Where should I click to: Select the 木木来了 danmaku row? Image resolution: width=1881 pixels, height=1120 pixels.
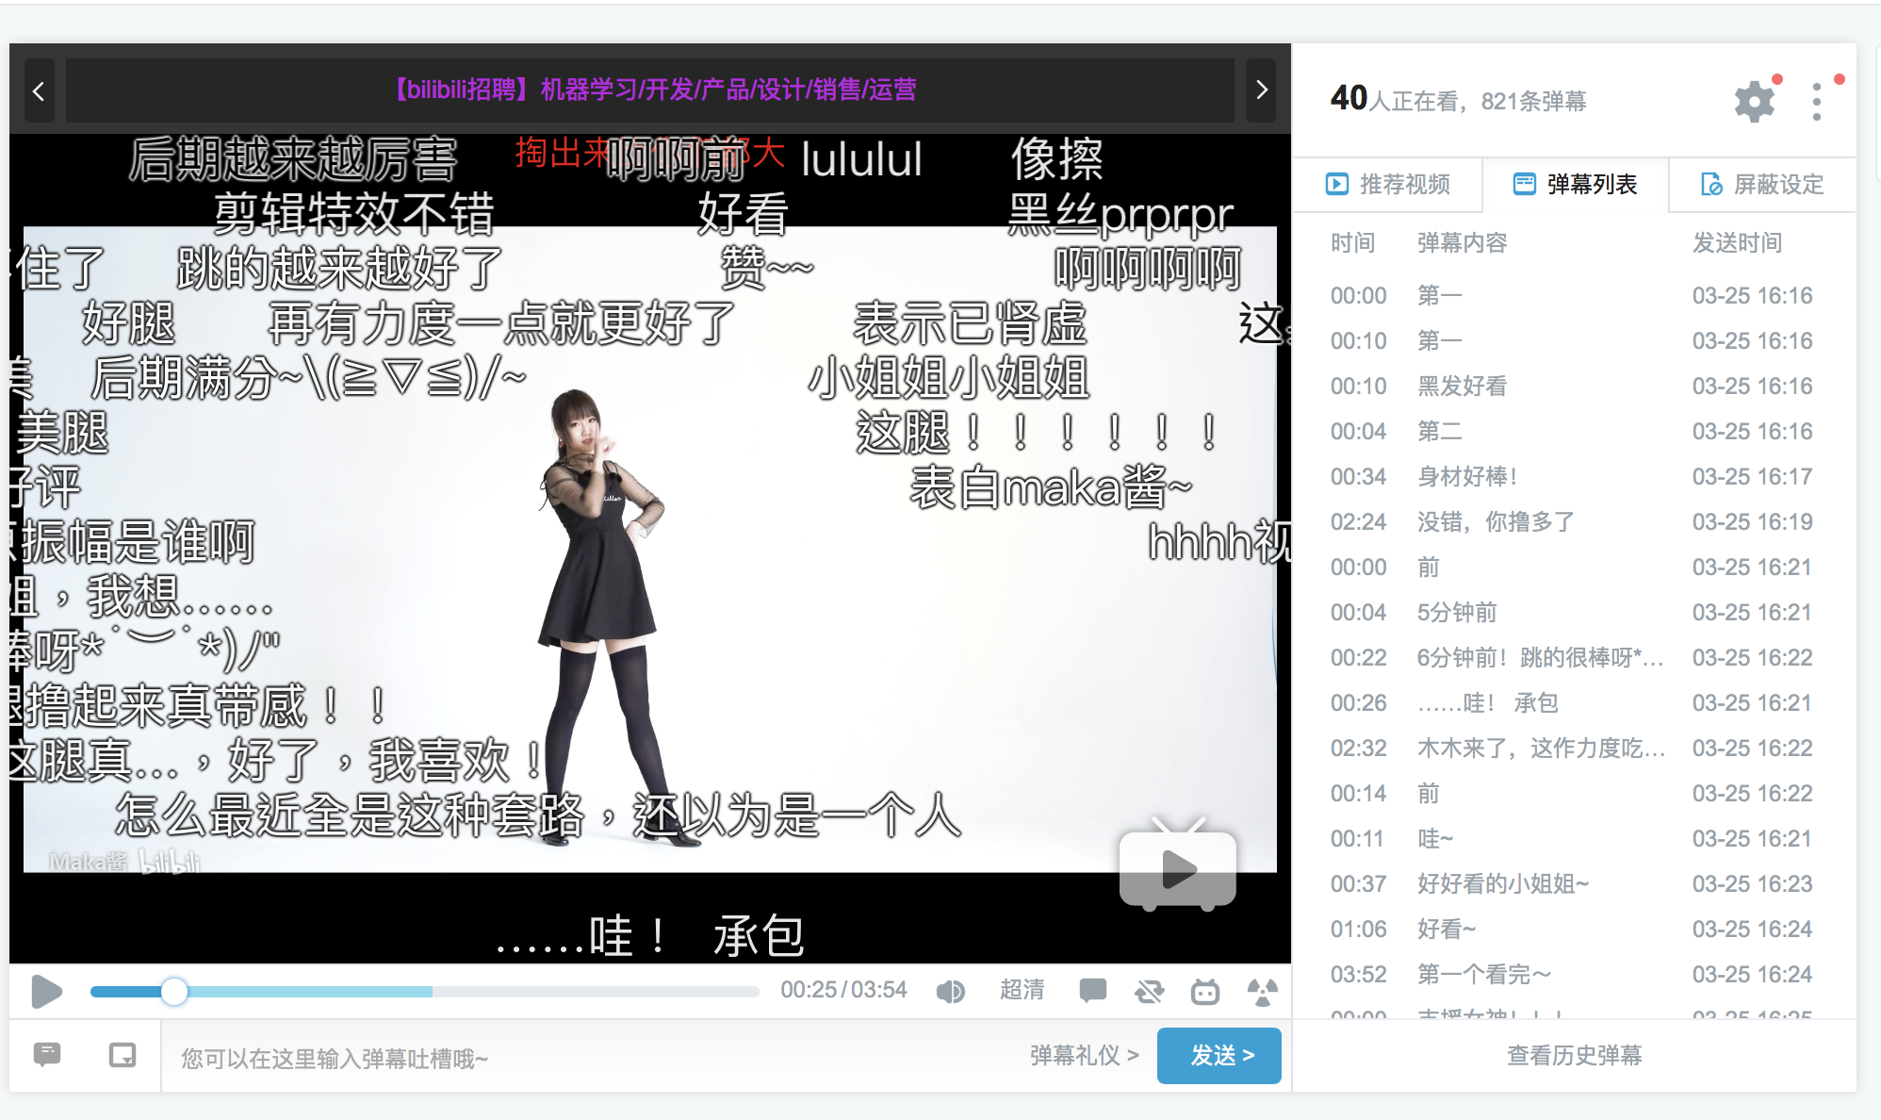pyautogui.click(x=1574, y=748)
